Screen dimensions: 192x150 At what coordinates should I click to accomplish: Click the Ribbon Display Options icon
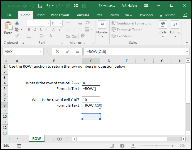(x=146, y=5)
